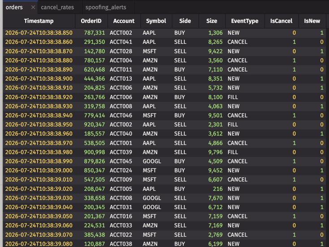The image size is (329, 247).
Task: Sort by the Symbol column header
Action: point(156,21)
